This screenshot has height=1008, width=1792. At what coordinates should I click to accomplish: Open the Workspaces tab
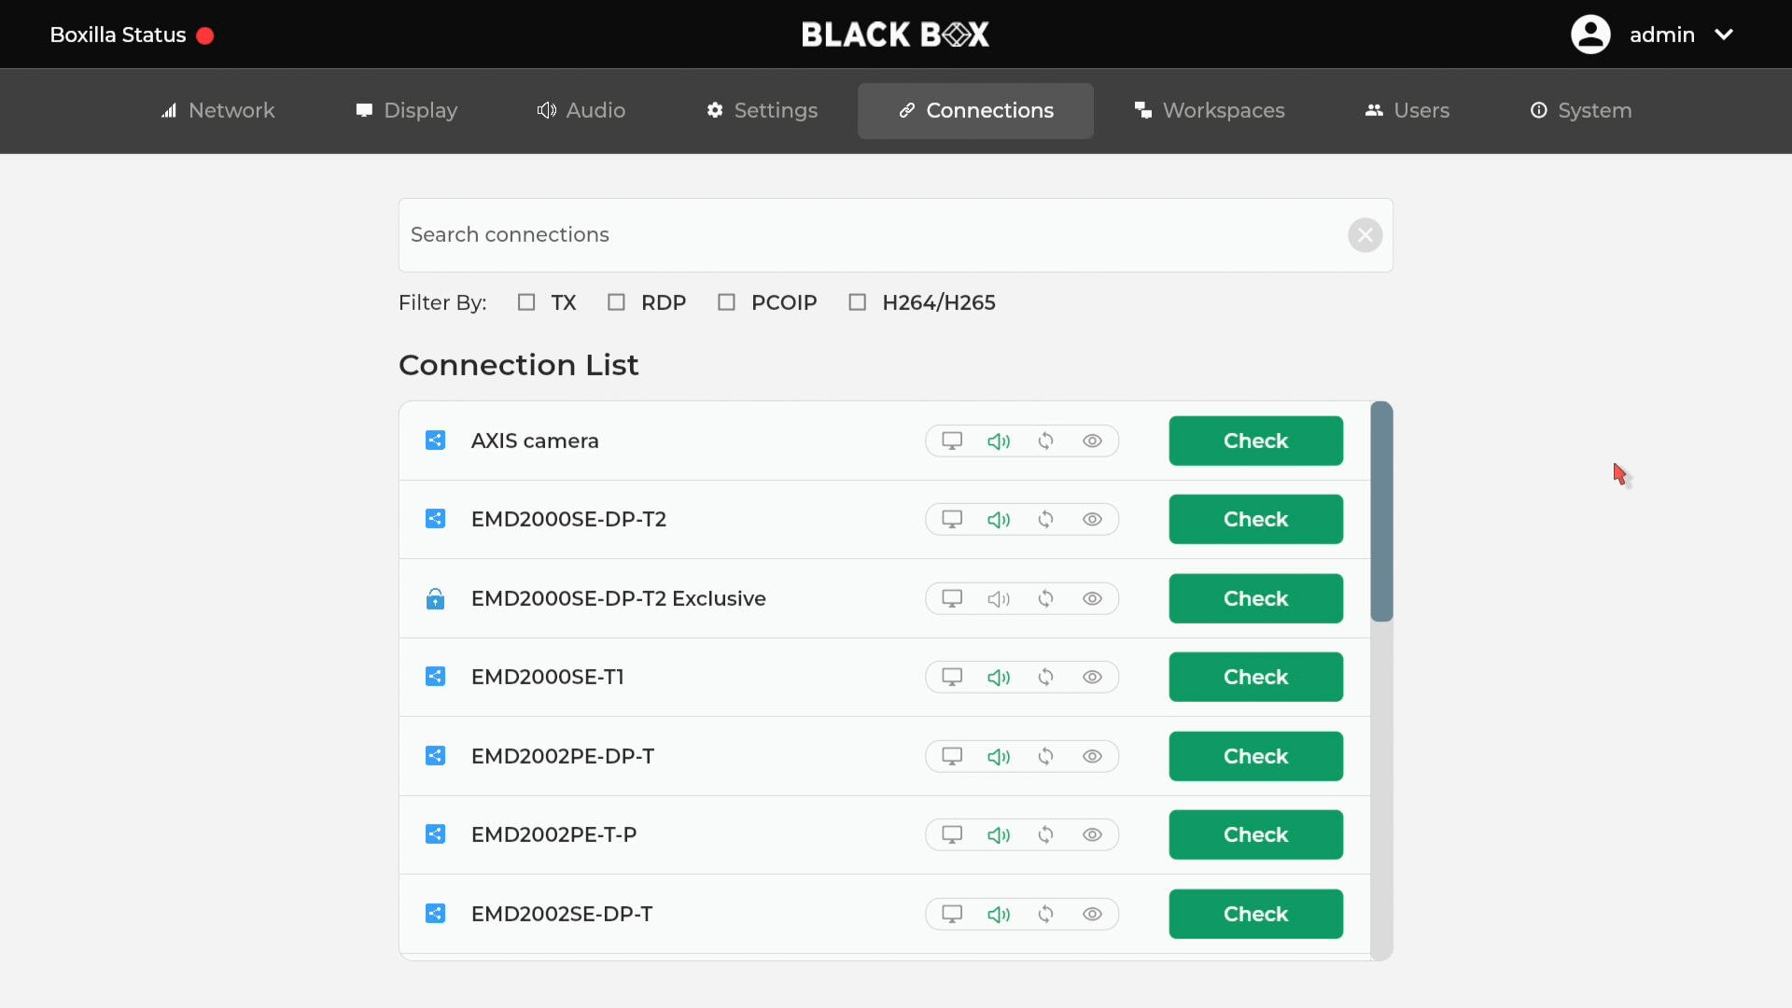point(1209,111)
